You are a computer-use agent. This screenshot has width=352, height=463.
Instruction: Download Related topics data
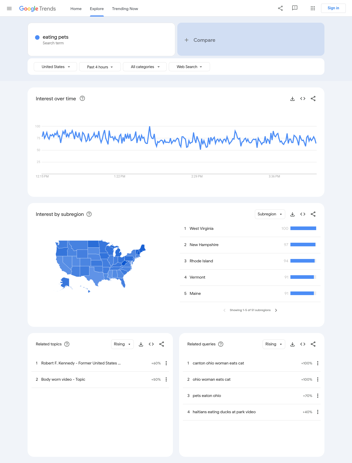tap(141, 344)
